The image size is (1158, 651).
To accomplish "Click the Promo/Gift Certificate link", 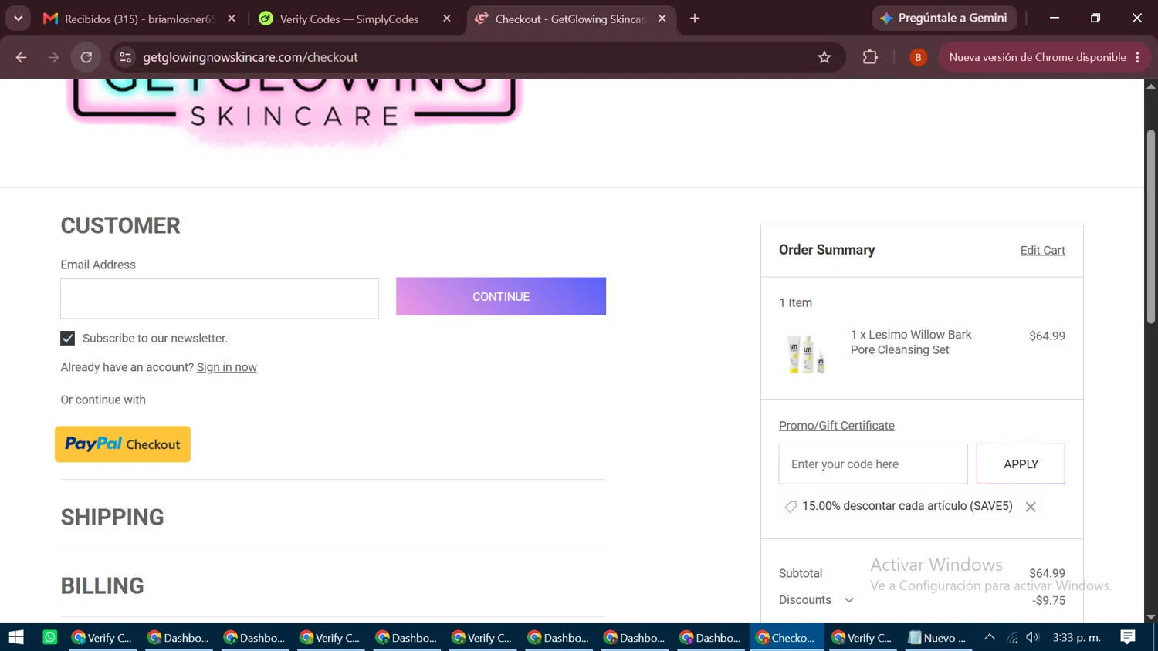I will coord(837,426).
